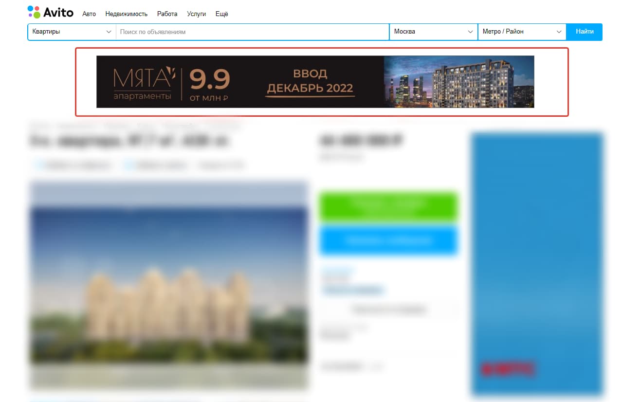Open the Работа menu item
The width and height of the screenshot is (640, 402).
click(x=167, y=14)
